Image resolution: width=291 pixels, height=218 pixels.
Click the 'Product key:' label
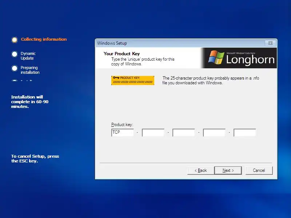coord(122,125)
